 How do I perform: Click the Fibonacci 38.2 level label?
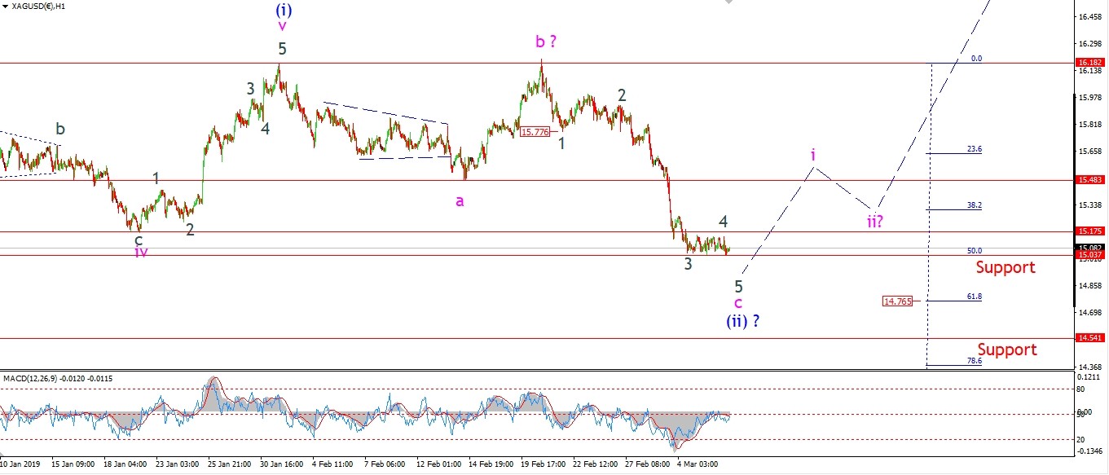[974, 205]
